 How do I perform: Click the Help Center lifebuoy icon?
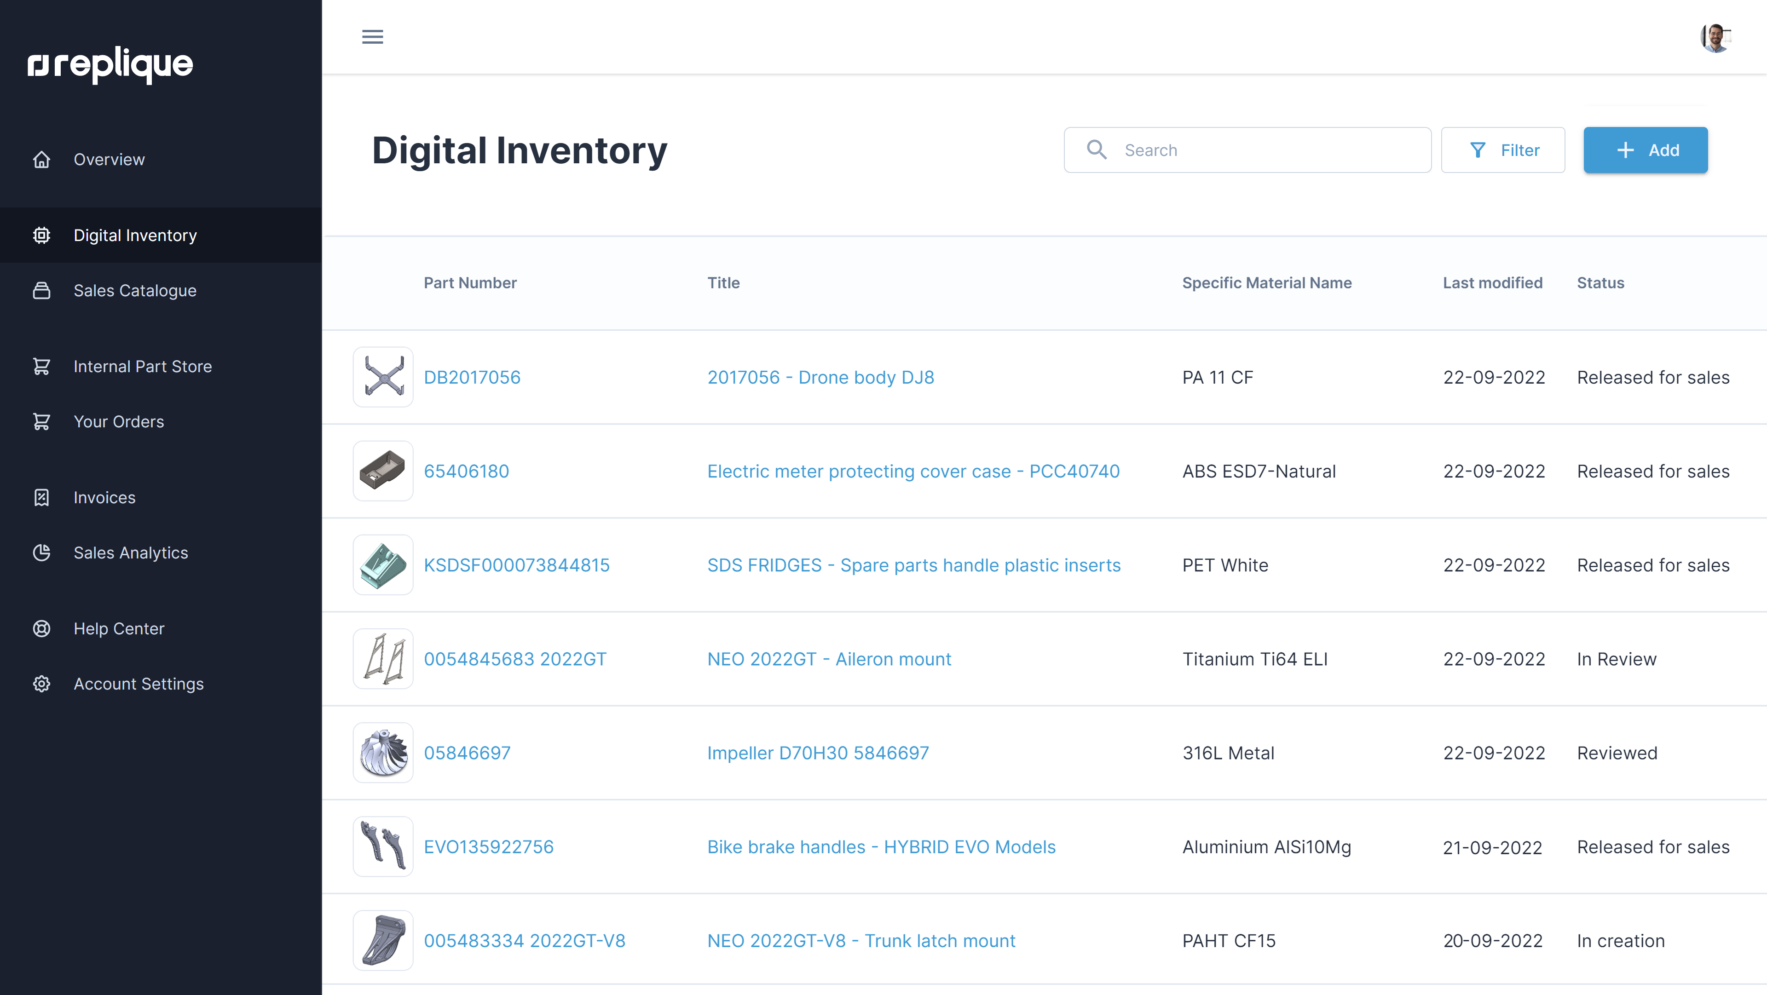coord(42,628)
